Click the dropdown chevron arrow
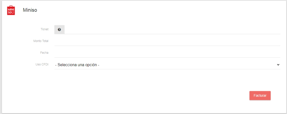The image size is (287, 114). pos(278,65)
